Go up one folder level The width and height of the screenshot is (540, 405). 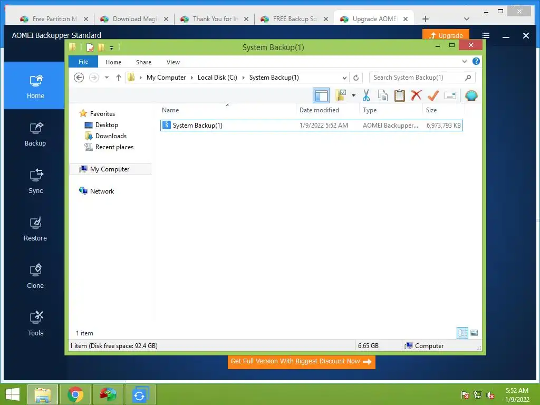point(119,78)
